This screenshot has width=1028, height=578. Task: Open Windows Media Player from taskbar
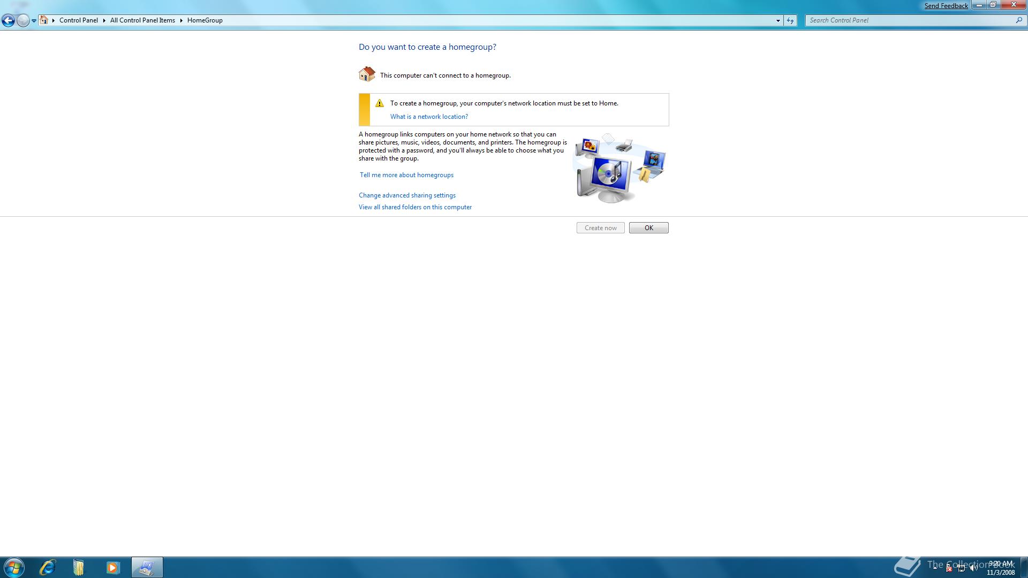point(112,567)
